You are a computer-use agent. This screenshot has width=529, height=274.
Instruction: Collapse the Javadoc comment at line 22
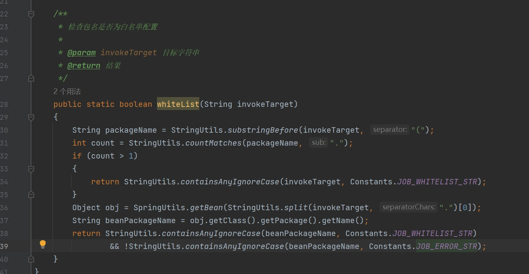[x=31, y=14]
